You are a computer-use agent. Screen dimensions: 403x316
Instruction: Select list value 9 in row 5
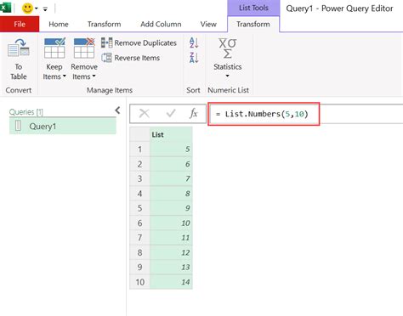(x=171, y=208)
